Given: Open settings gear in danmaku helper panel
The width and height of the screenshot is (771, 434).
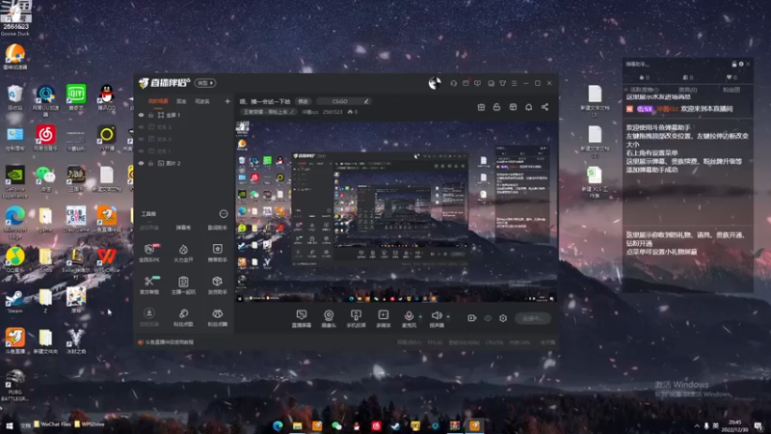Looking at the screenshot, I should pos(741,64).
